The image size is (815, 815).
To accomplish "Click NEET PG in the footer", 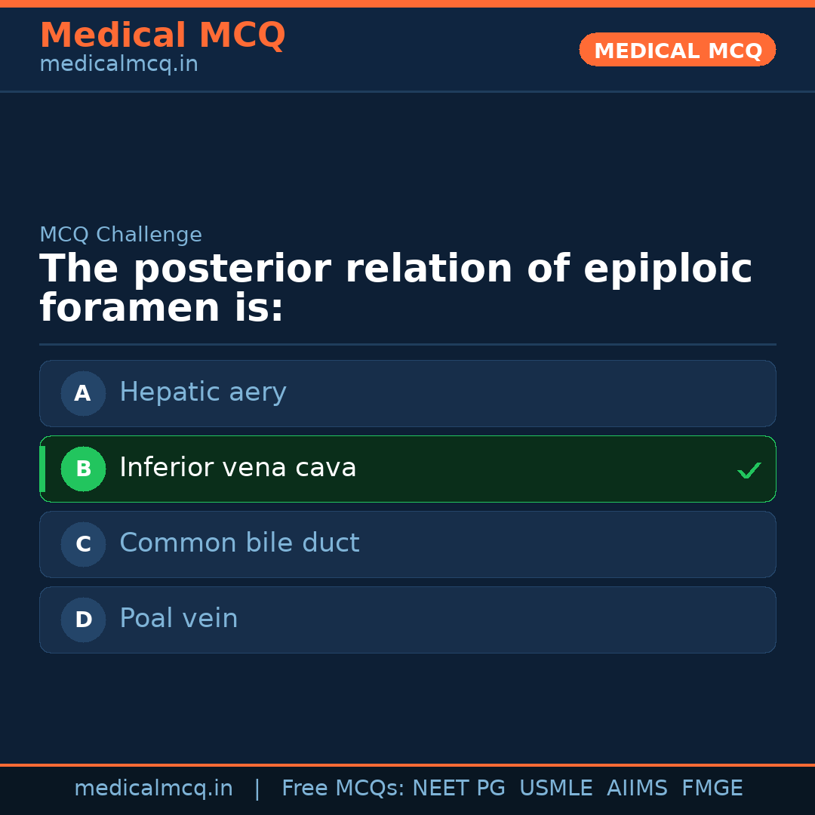I will tap(459, 789).
